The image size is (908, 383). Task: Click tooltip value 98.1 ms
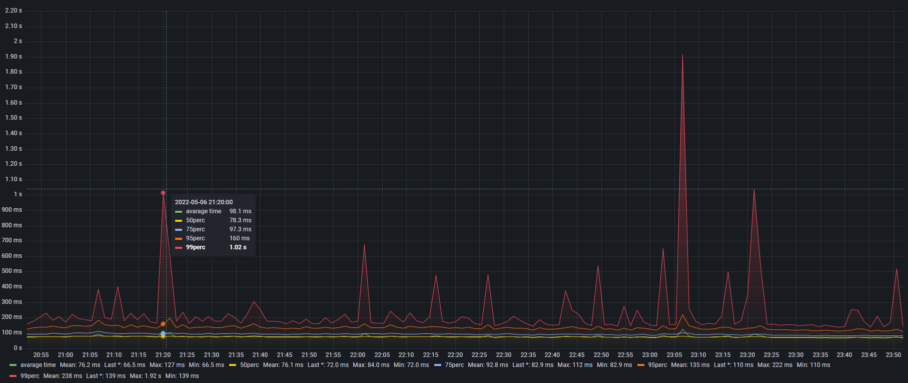click(240, 211)
